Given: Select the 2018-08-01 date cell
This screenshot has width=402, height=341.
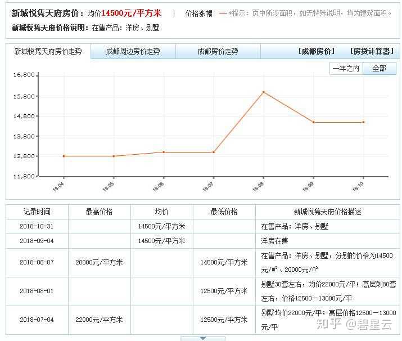Looking at the screenshot, I should 37,291.
